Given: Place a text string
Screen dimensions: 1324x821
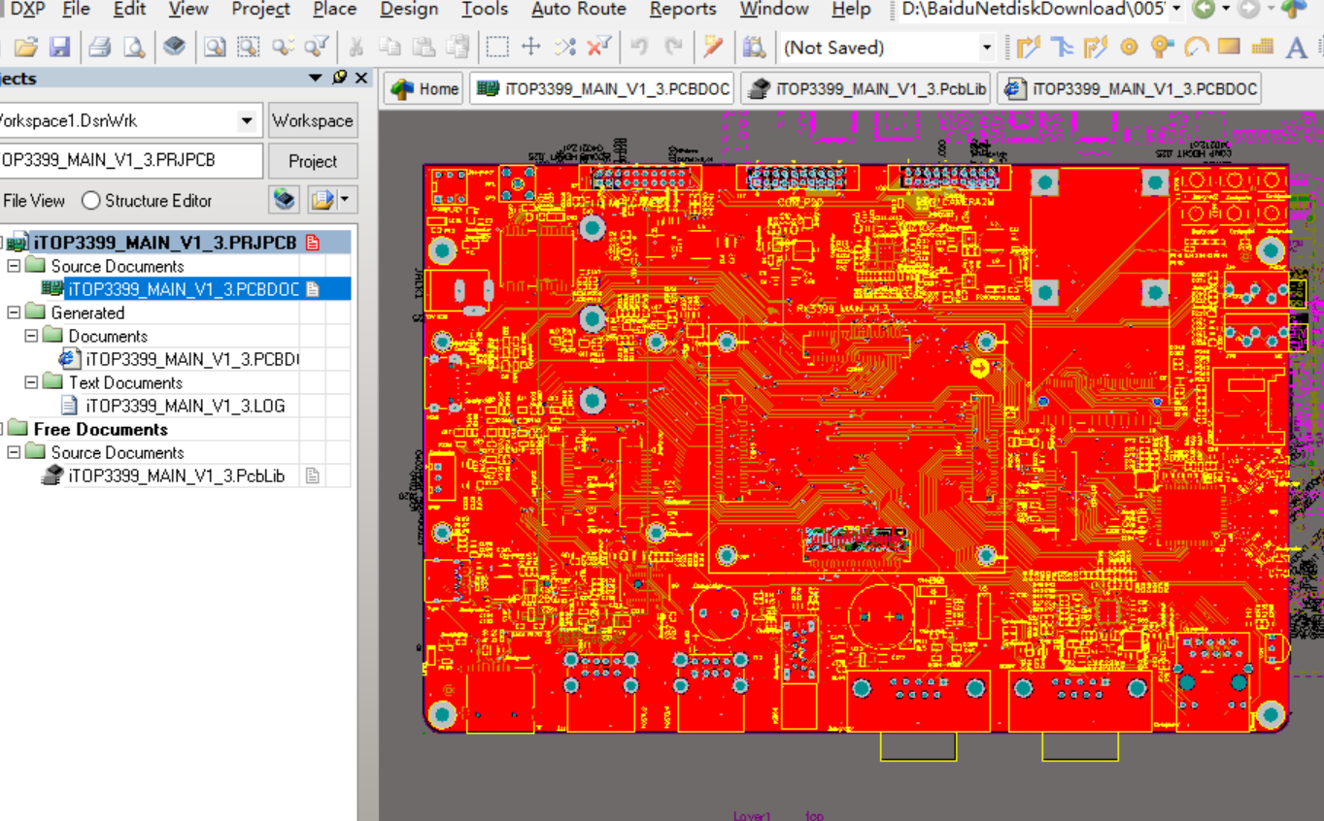Looking at the screenshot, I should (x=1296, y=47).
